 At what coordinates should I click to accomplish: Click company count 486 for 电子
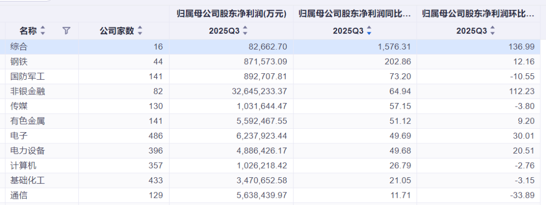click(x=156, y=136)
